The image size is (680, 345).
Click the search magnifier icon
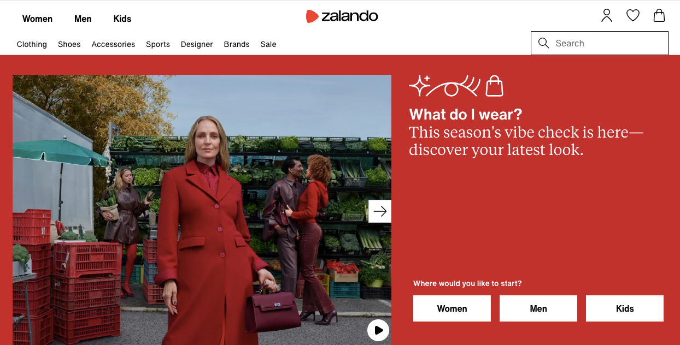coord(543,43)
